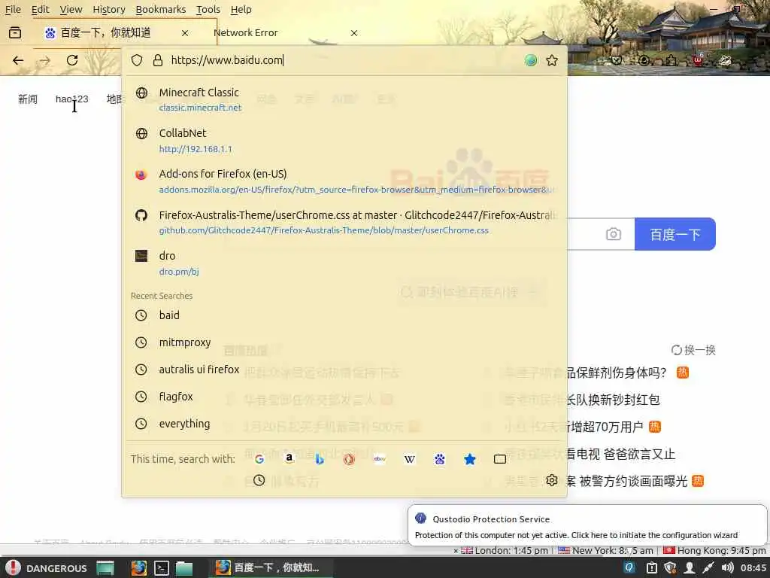Open the red uBlock extension icon
Image resolution: width=770 pixels, height=578 pixels.
click(698, 60)
